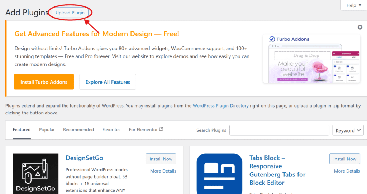Click Explore All Features button
The width and height of the screenshot is (367, 194).
108,82
